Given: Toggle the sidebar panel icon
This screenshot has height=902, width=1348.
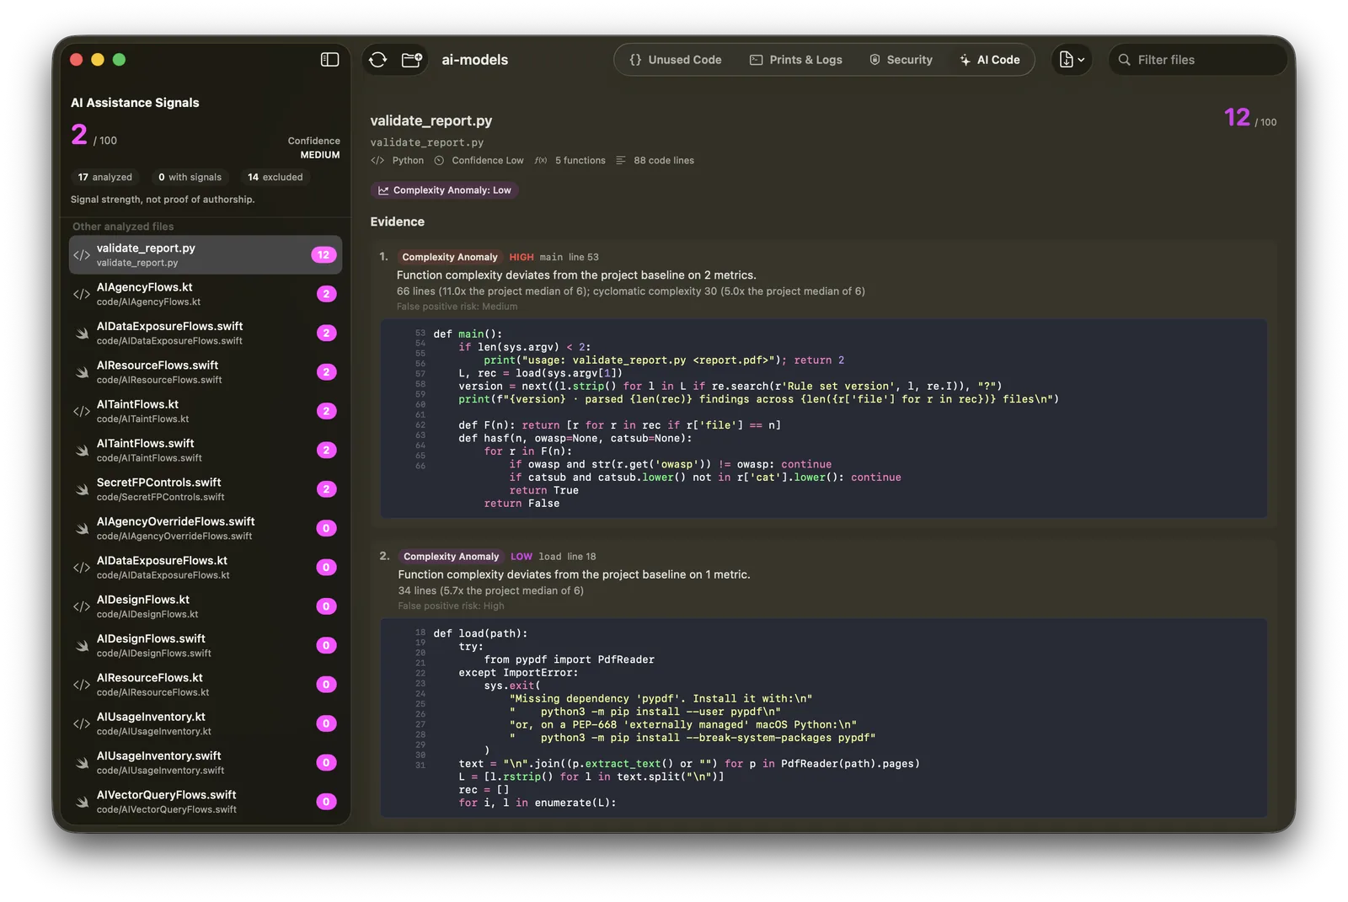Looking at the screenshot, I should coord(330,60).
